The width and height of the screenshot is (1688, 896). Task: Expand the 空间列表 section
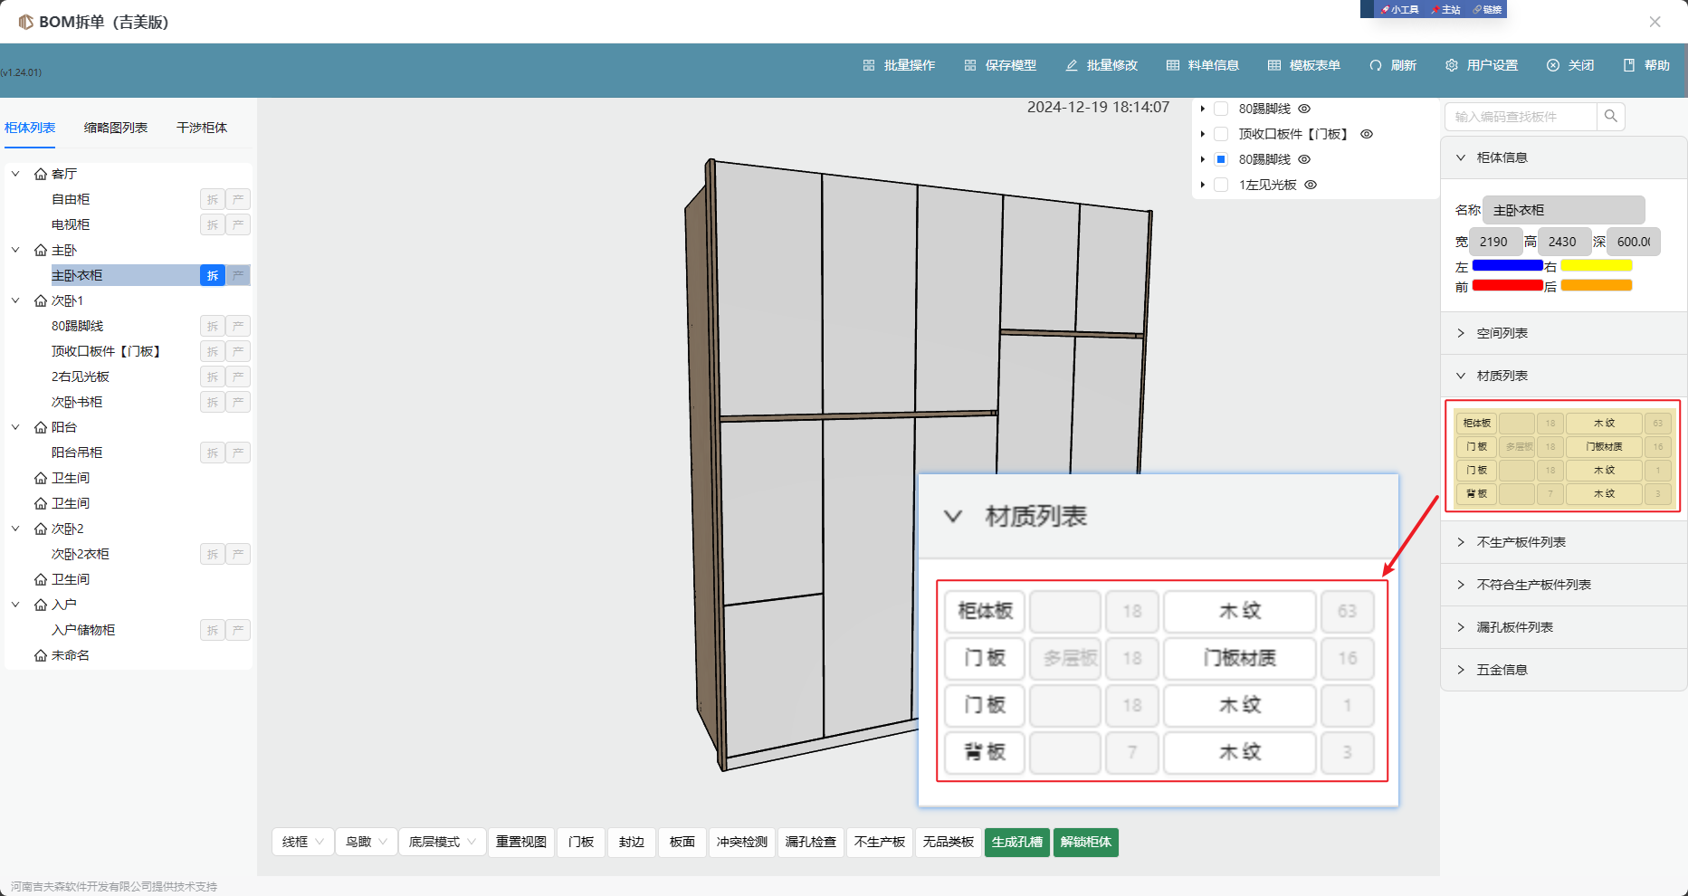1502,333
